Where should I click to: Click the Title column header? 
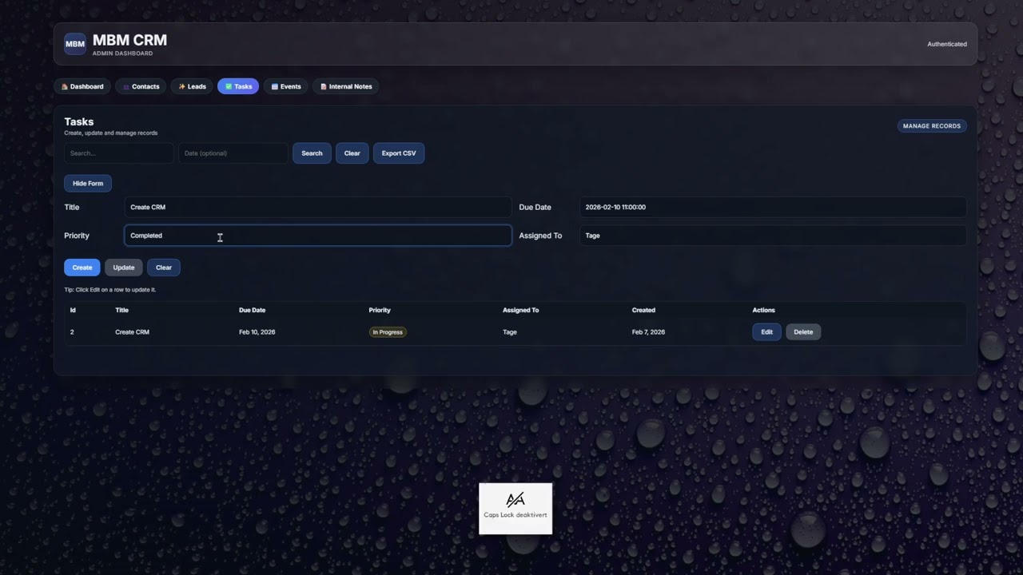pos(121,310)
